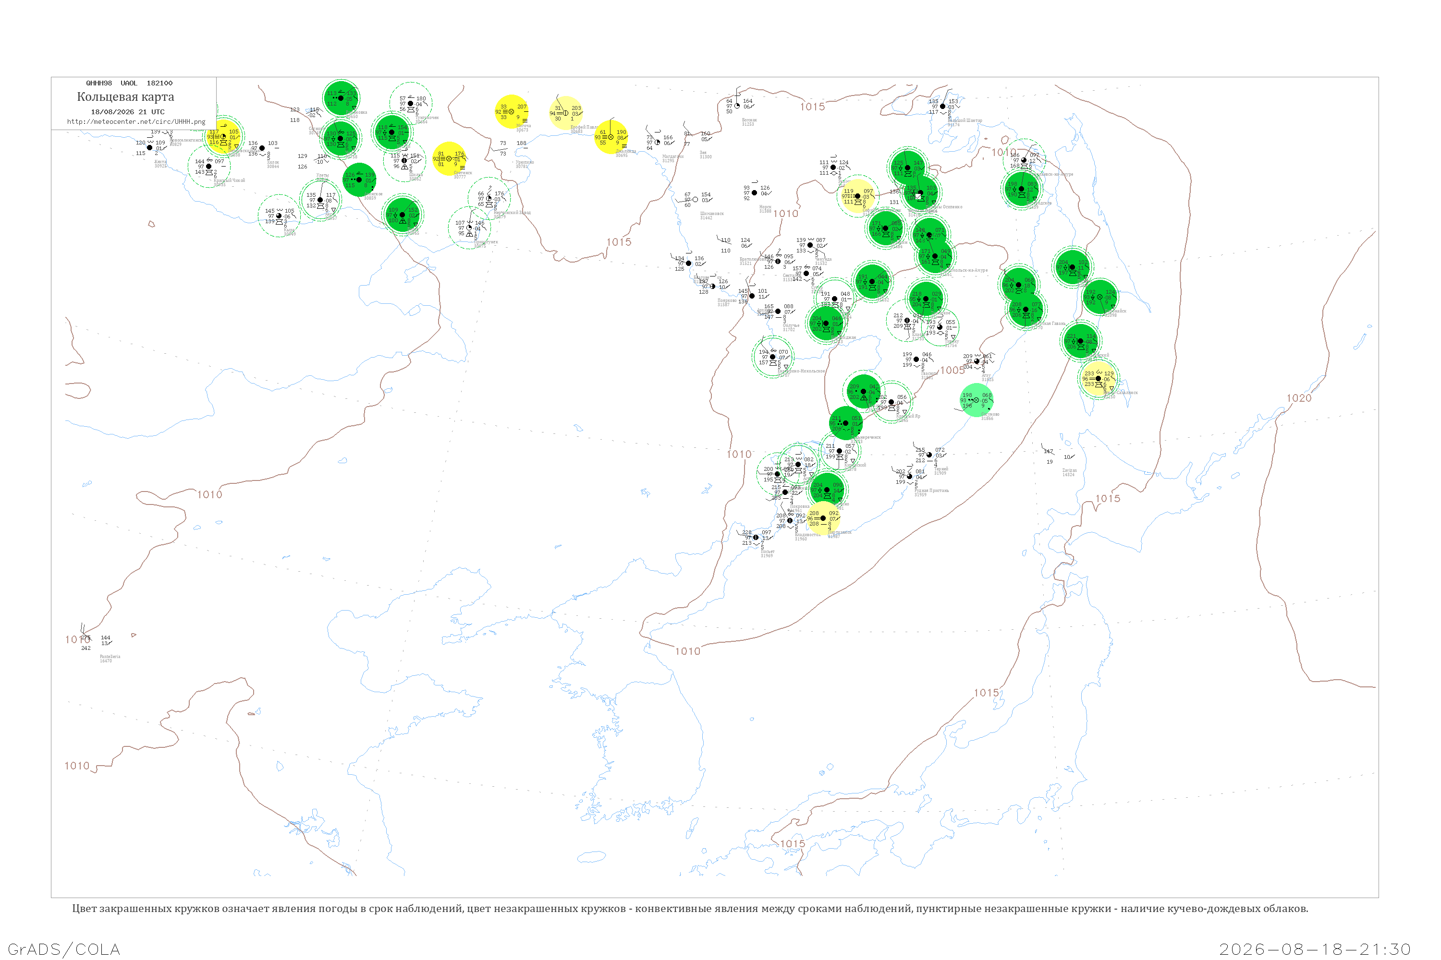The width and height of the screenshot is (1441, 960).
Task: Select the Сретенск yellow station circle
Action: tap(449, 158)
